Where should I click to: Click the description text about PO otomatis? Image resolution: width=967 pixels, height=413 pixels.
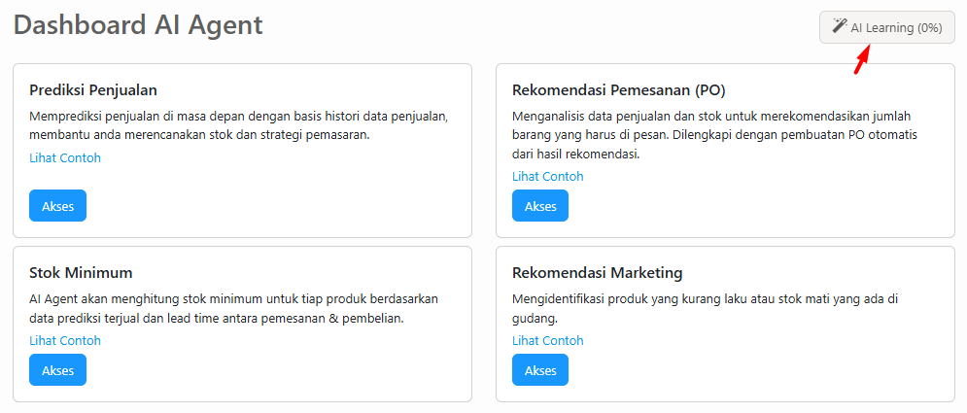(x=714, y=135)
